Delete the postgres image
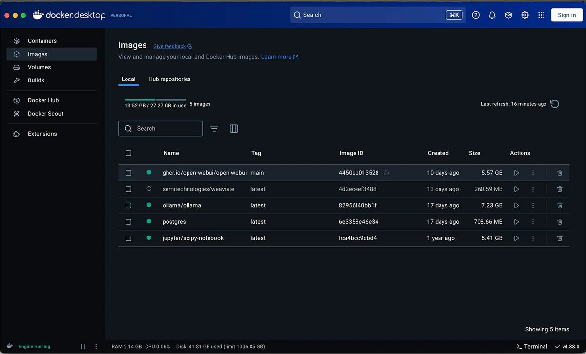Image resolution: width=586 pixels, height=354 pixels. point(560,222)
